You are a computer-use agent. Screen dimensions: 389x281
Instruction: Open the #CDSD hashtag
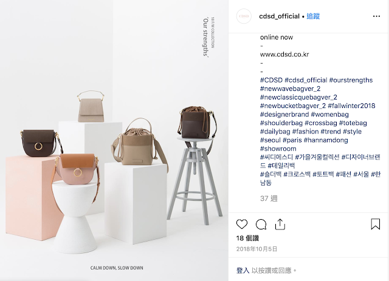pyautogui.click(x=271, y=80)
